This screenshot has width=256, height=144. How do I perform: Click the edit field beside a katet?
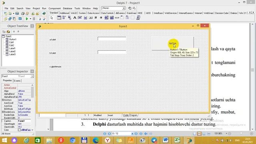coord(112,39)
